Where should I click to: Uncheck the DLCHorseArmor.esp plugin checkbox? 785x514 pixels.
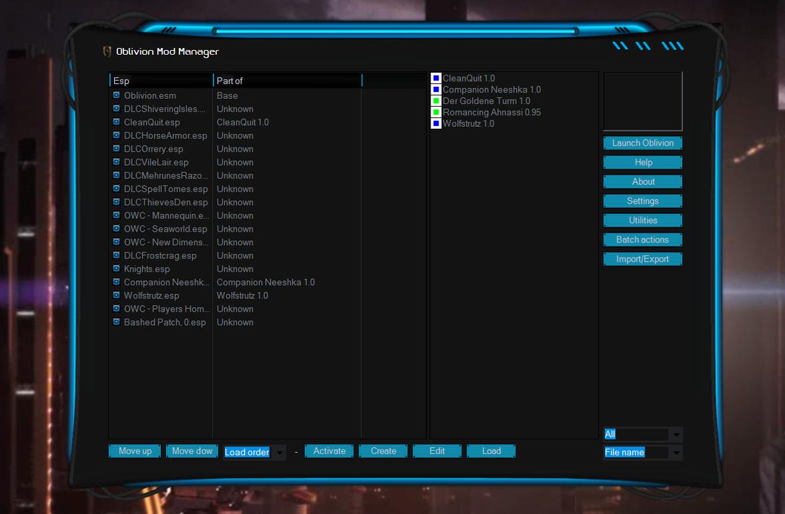116,136
